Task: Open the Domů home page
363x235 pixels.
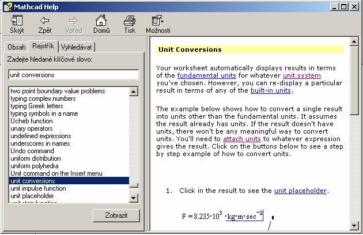Action: click(x=101, y=24)
